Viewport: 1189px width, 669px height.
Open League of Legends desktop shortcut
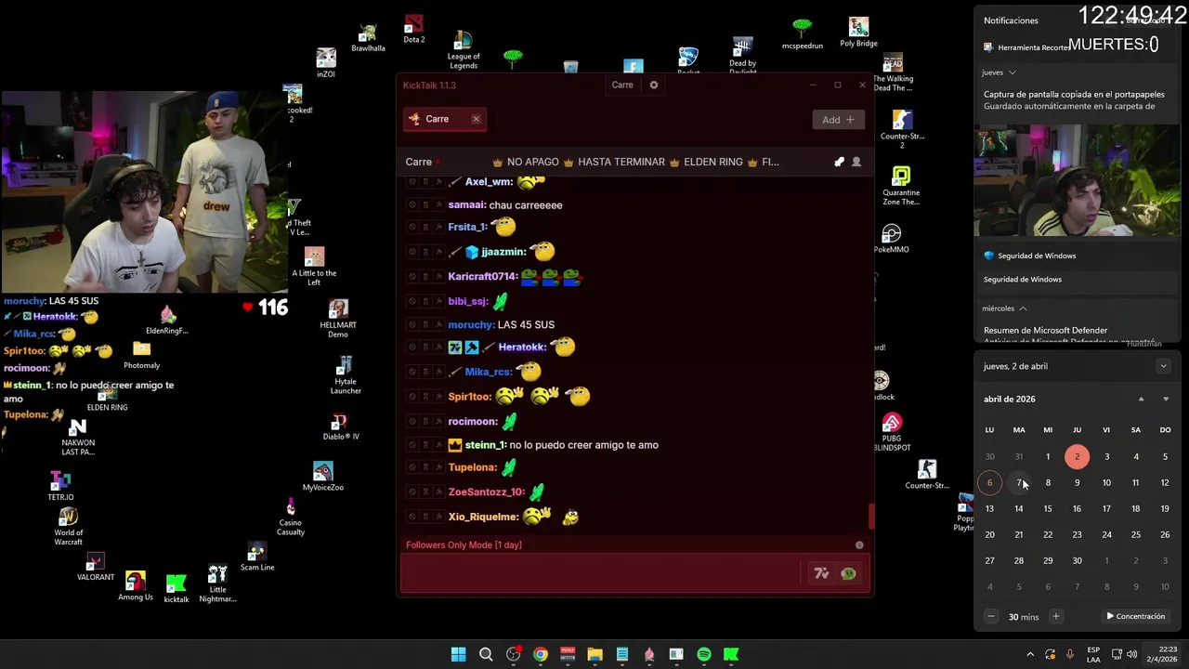[463, 50]
